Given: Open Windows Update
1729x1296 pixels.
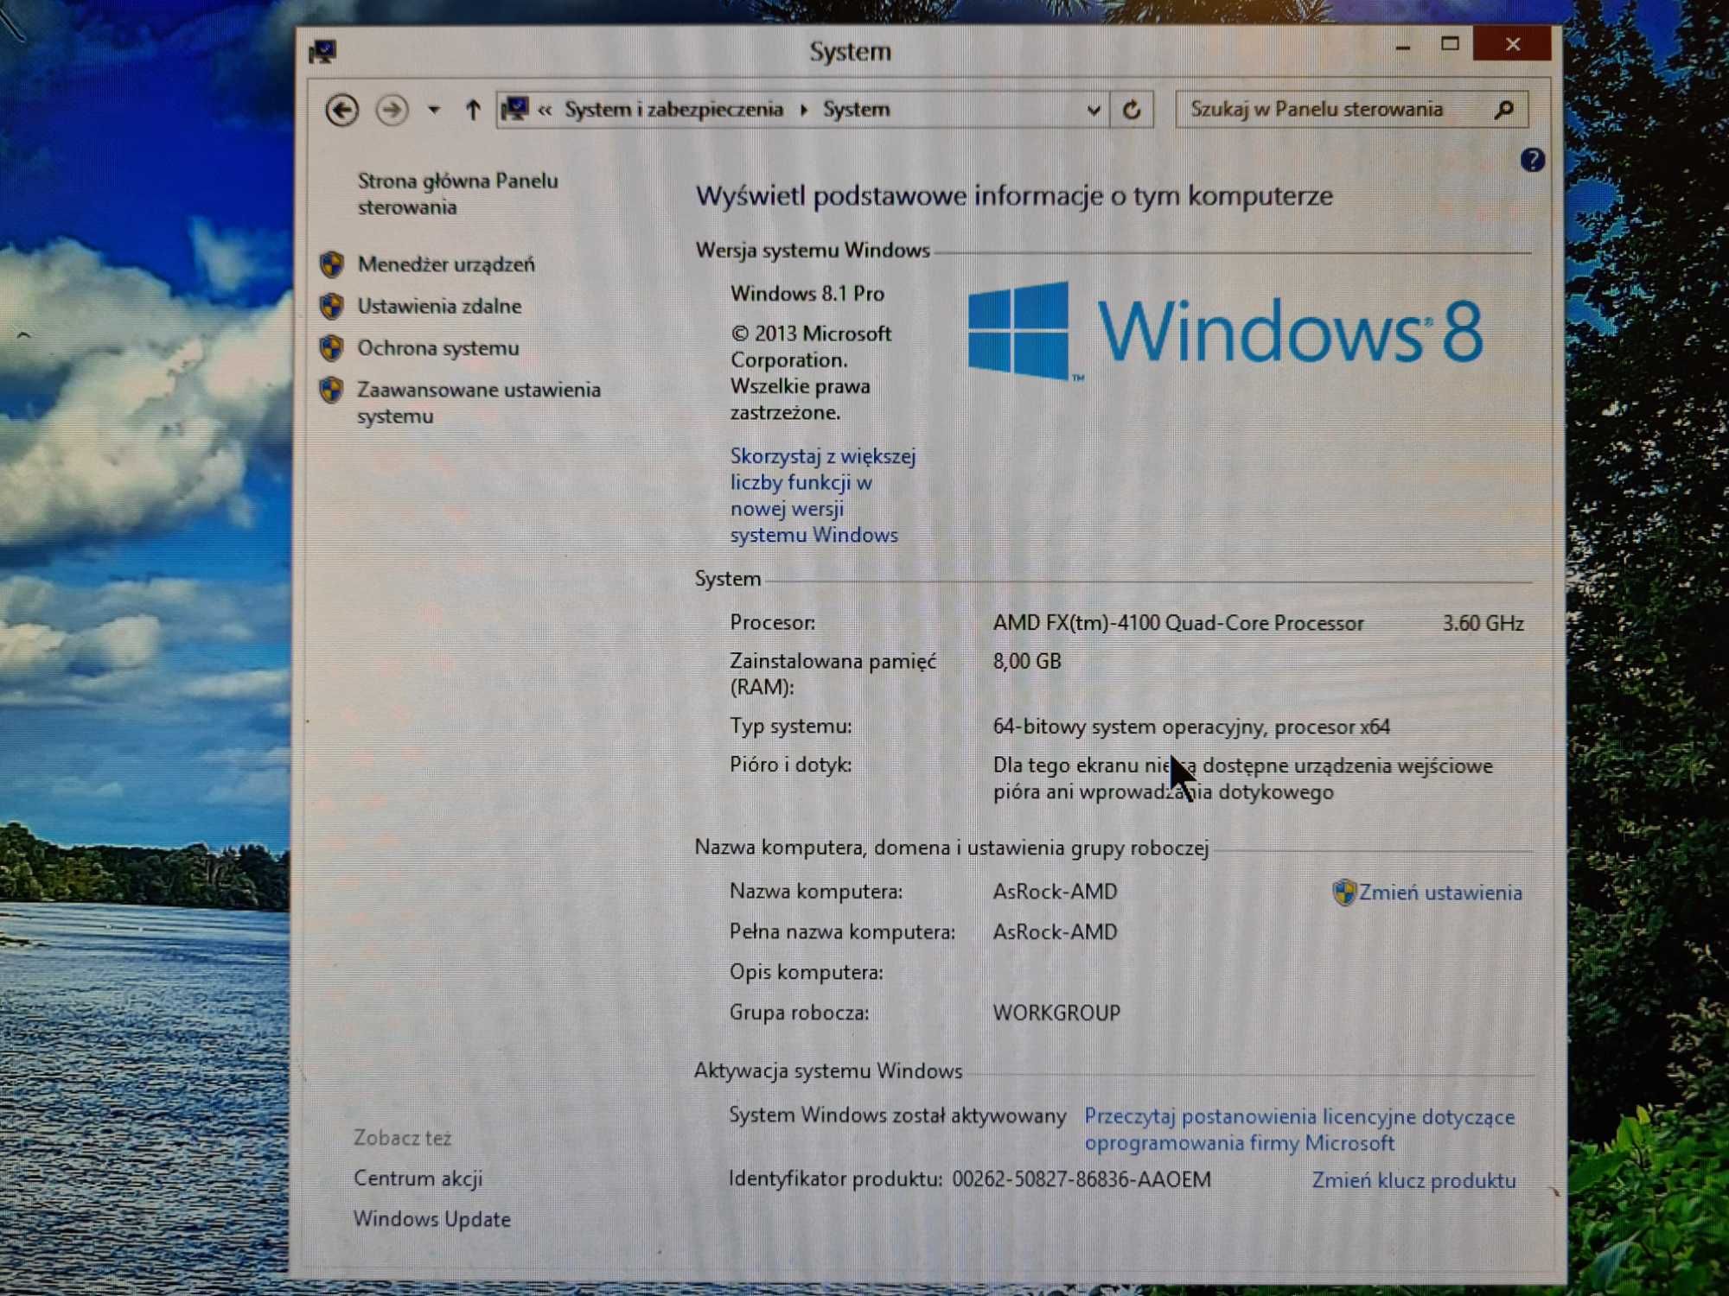Looking at the screenshot, I should 432,1219.
